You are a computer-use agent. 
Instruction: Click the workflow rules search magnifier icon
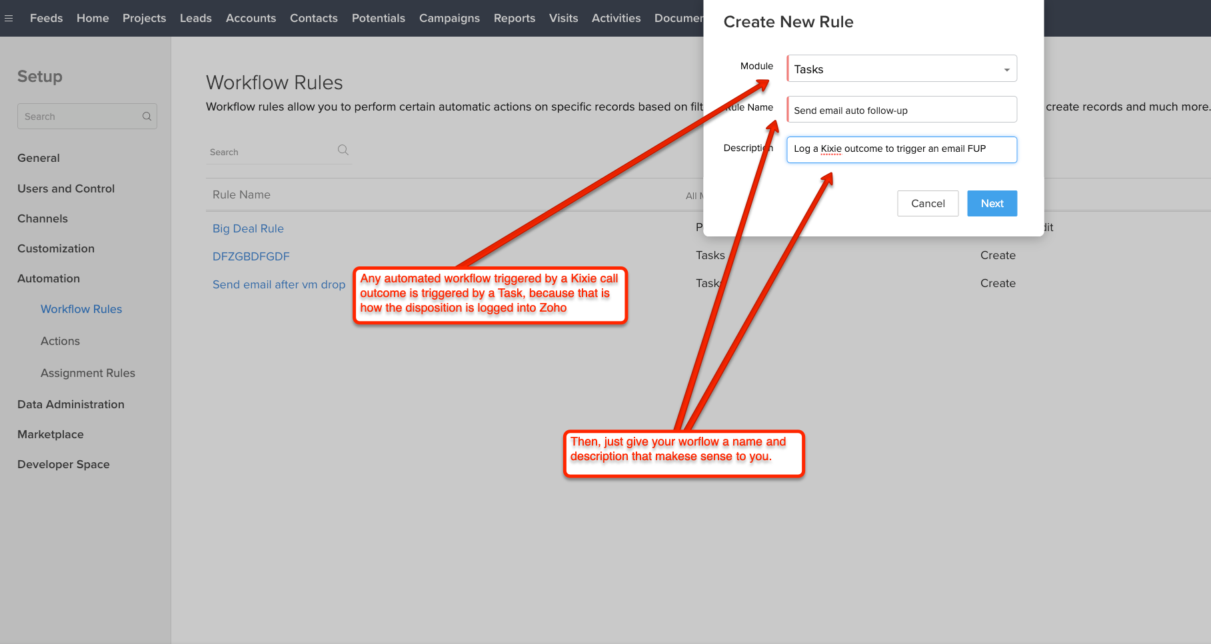tap(343, 150)
